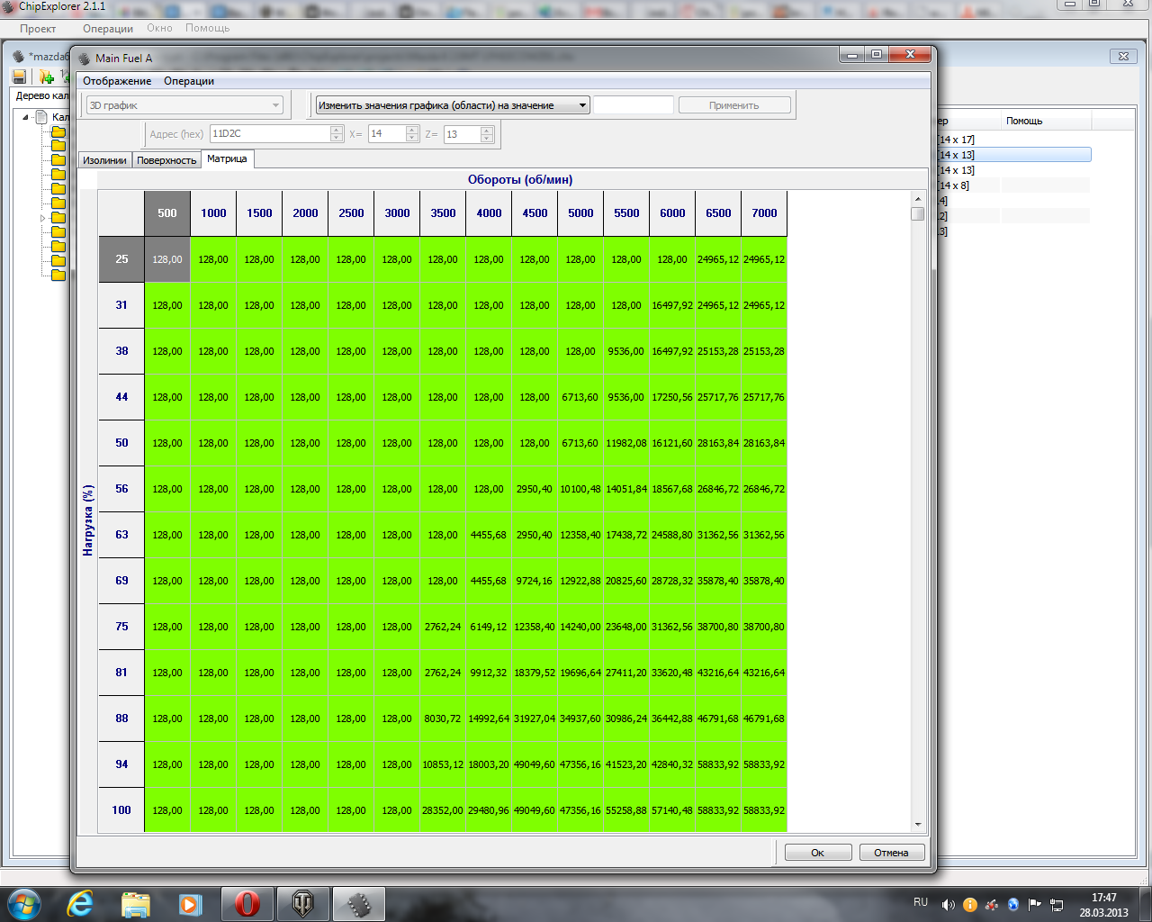
Task: Click the save icon in main toolbar
Action: coord(19,77)
